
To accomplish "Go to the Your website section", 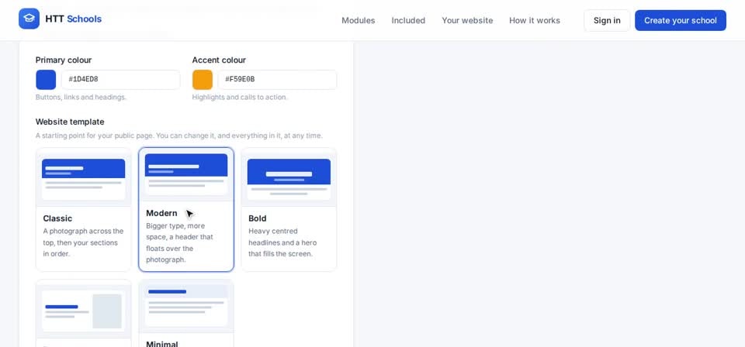I will [x=467, y=20].
